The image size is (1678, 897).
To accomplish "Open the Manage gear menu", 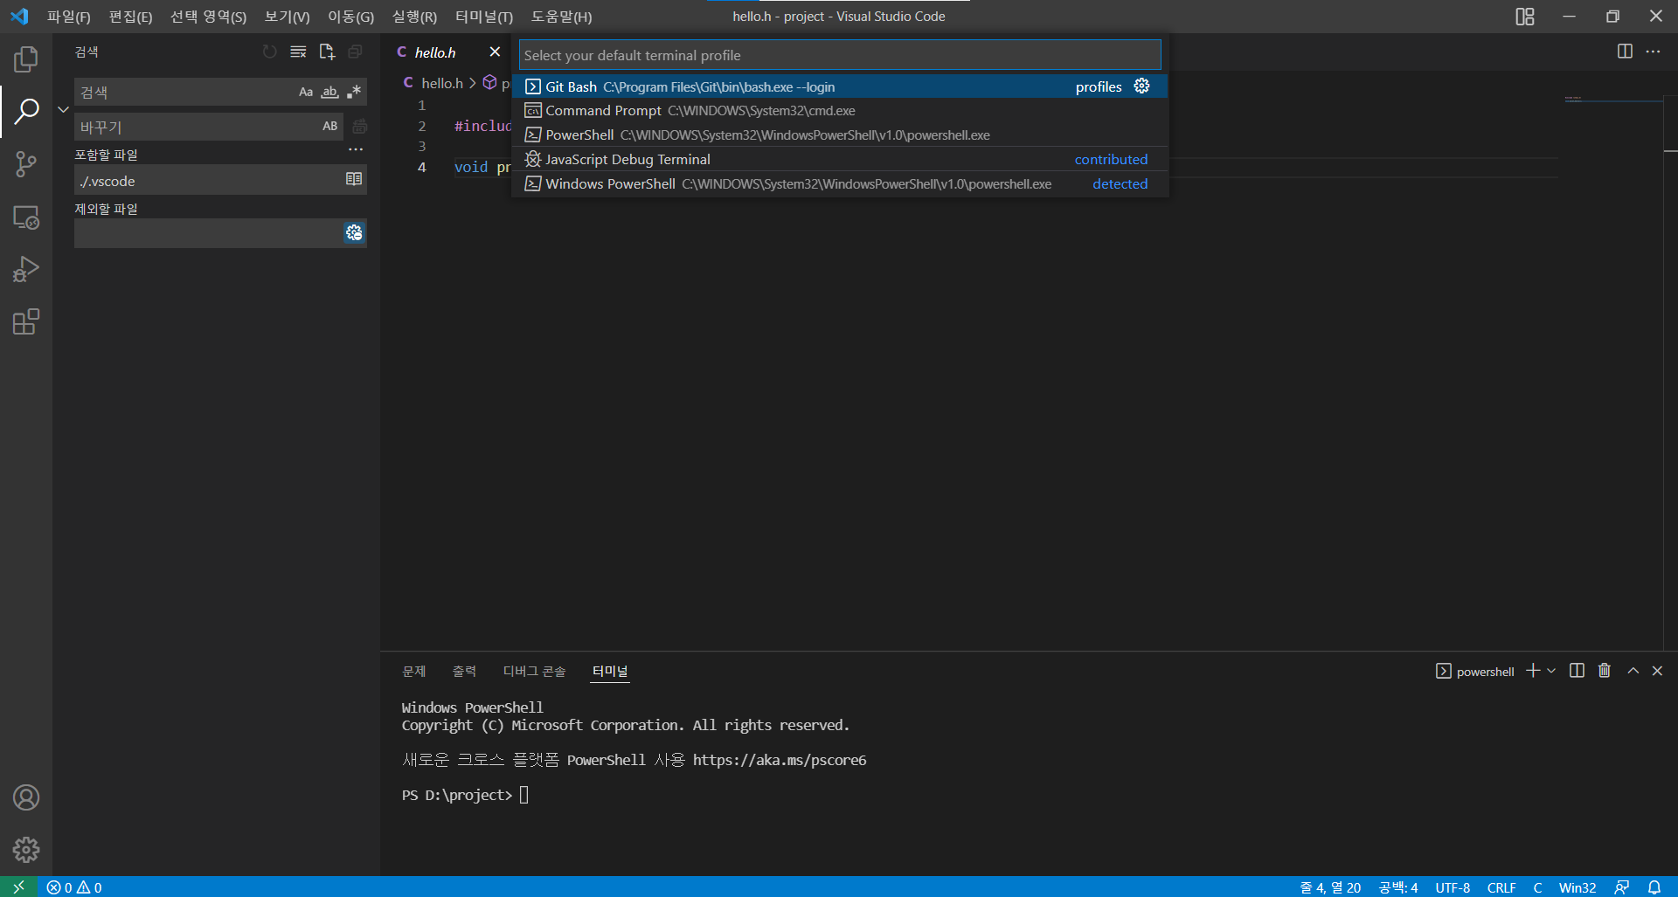I will tap(26, 849).
